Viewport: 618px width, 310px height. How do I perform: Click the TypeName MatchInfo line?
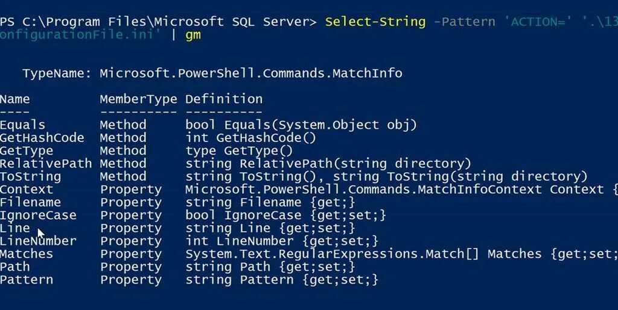pos(212,73)
